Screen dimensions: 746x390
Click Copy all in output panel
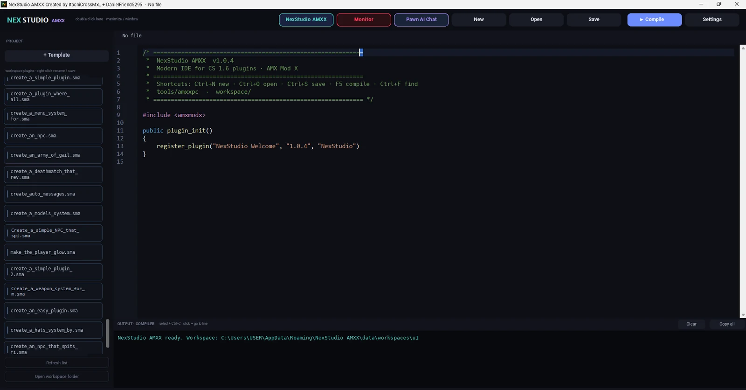726,324
